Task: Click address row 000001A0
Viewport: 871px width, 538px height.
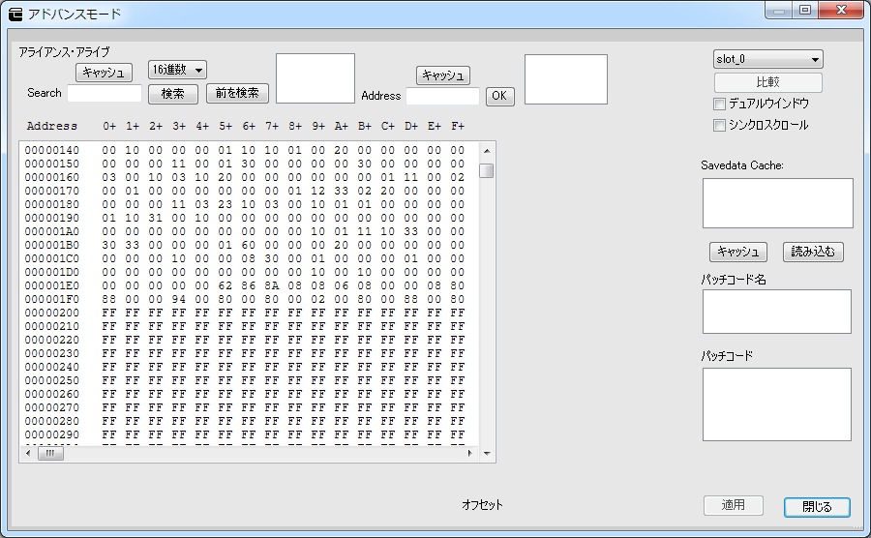Action: [x=245, y=231]
